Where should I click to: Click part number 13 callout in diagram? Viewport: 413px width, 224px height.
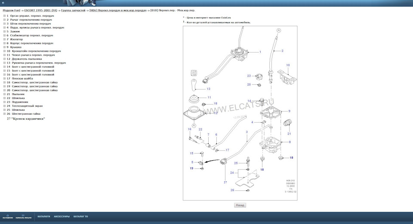click(208, 89)
